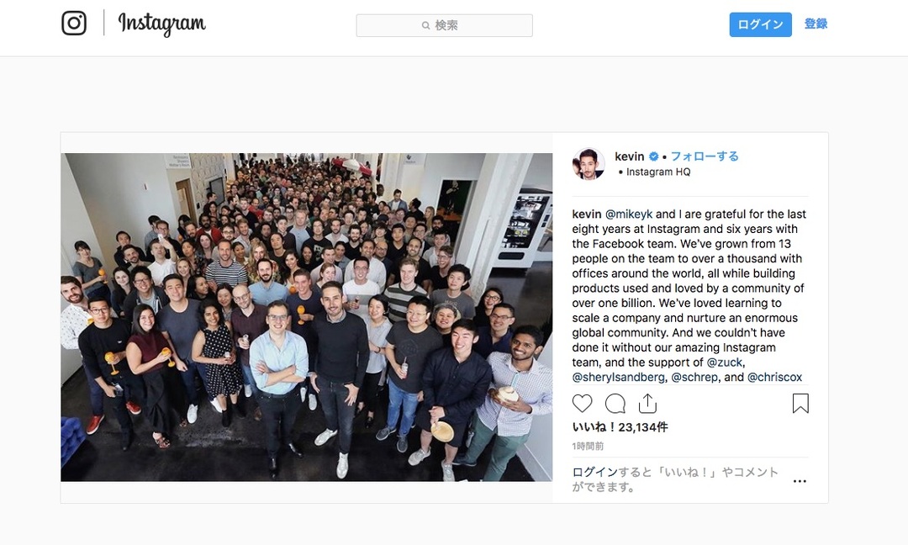Screen dimensions: 908x545
Task: Open the 登録 sign-up link
Action: [x=816, y=24]
